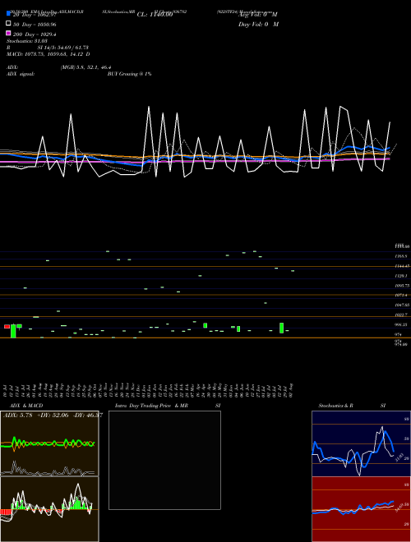Click the Avg Vol: 0 M readout
Screen dimensions: 411x542
(x=258, y=15)
